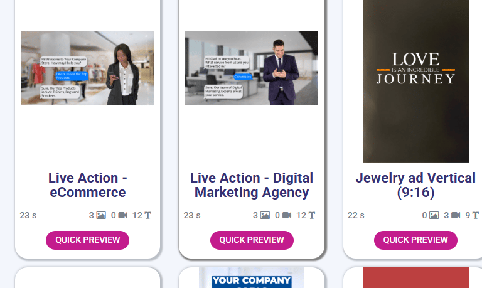The width and height of the screenshot is (482, 288).
Task: Click image icon on Digital Marketing Agency card
Action: point(265,215)
